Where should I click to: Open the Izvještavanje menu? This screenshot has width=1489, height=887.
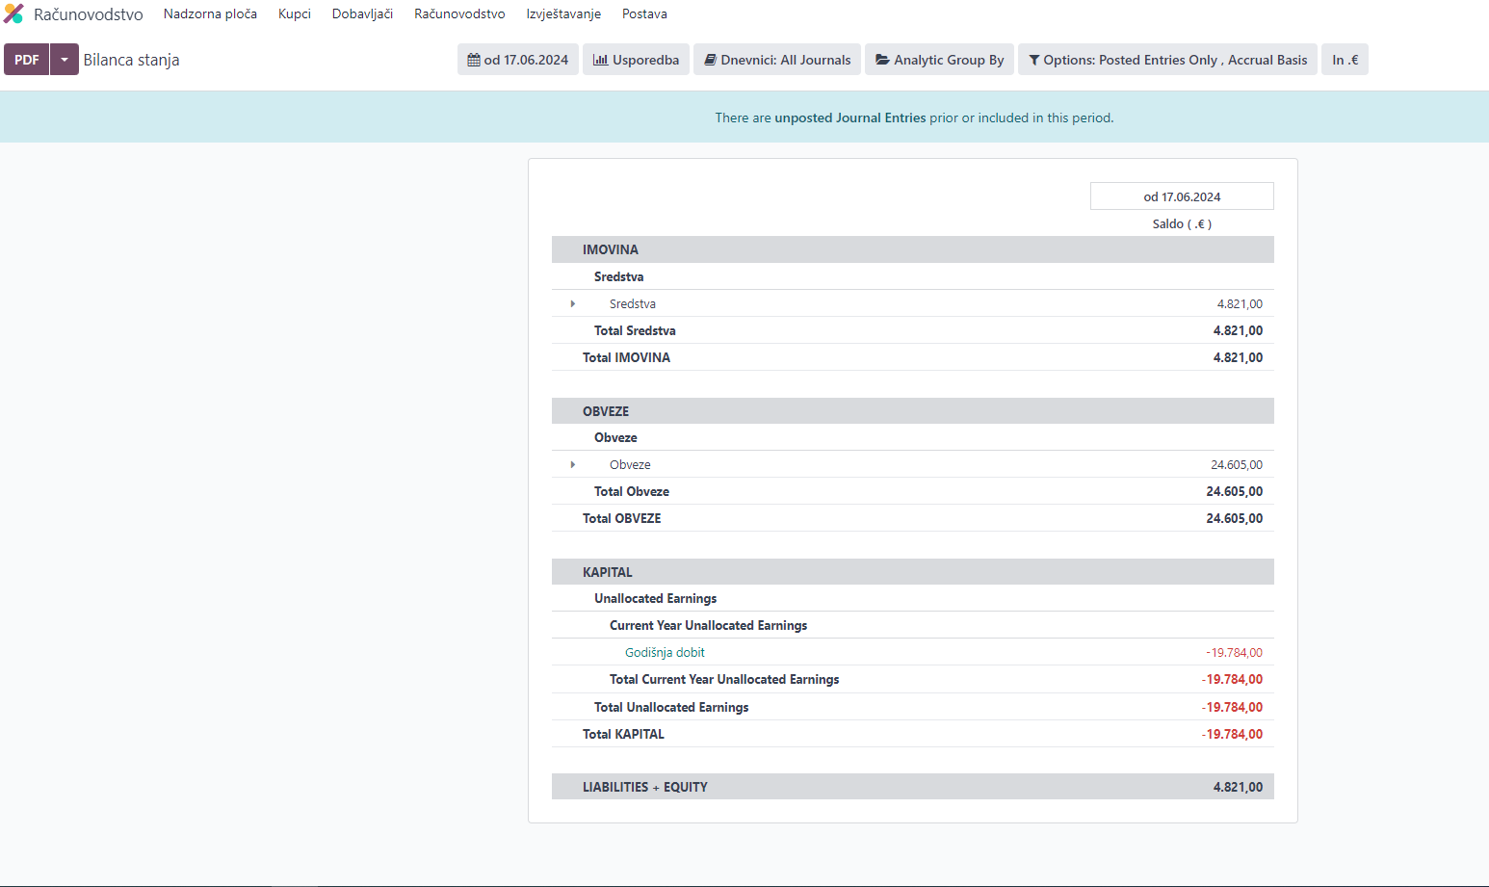pyautogui.click(x=563, y=13)
